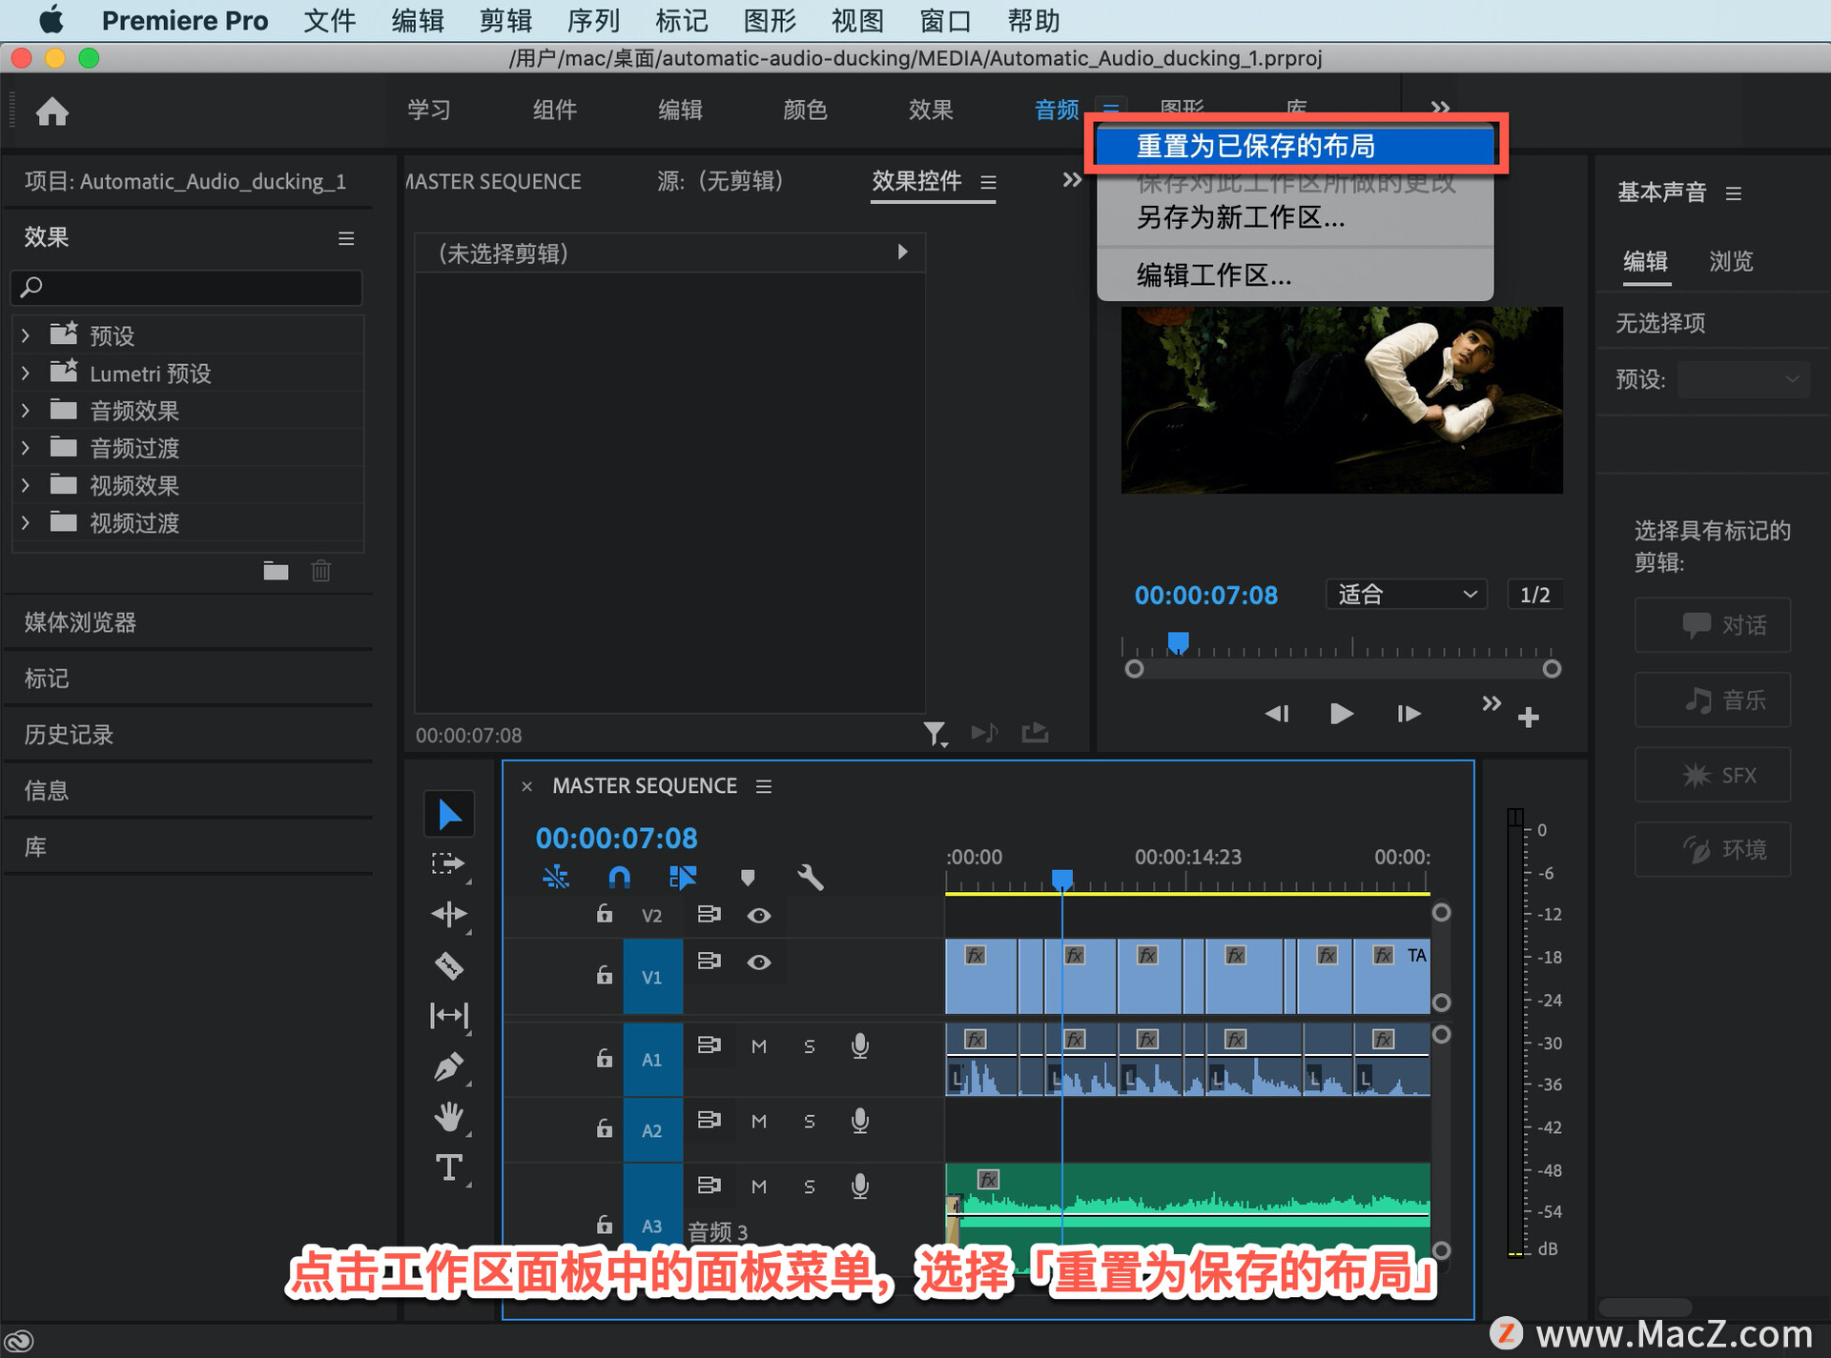
Task: Open the 序列 menu in menu bar
Action: tap(593, 20)
